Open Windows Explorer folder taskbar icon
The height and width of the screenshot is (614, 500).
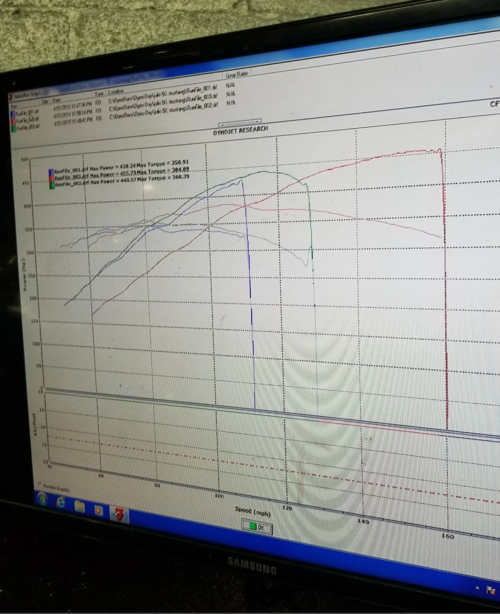click(80, 507)
